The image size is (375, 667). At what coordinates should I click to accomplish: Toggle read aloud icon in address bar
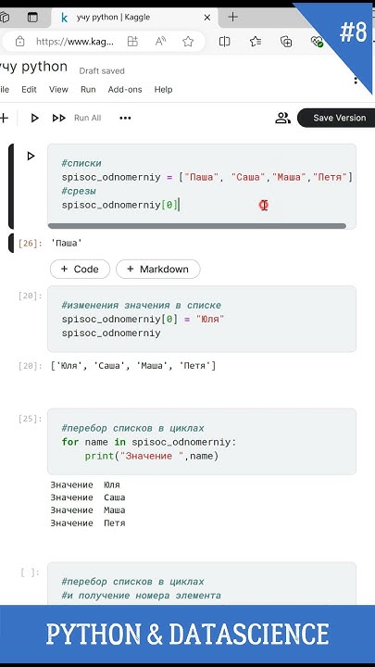pos(160,42)
